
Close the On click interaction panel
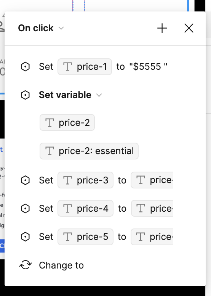pyautogui.click(x=189, y=28)
